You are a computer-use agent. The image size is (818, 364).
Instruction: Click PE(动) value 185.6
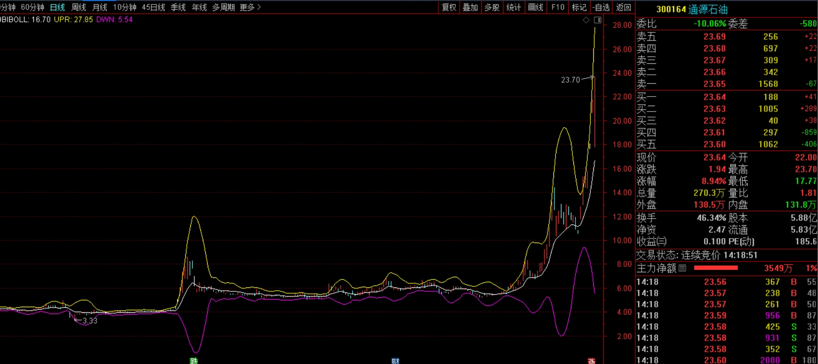click(x=806, y=242)
